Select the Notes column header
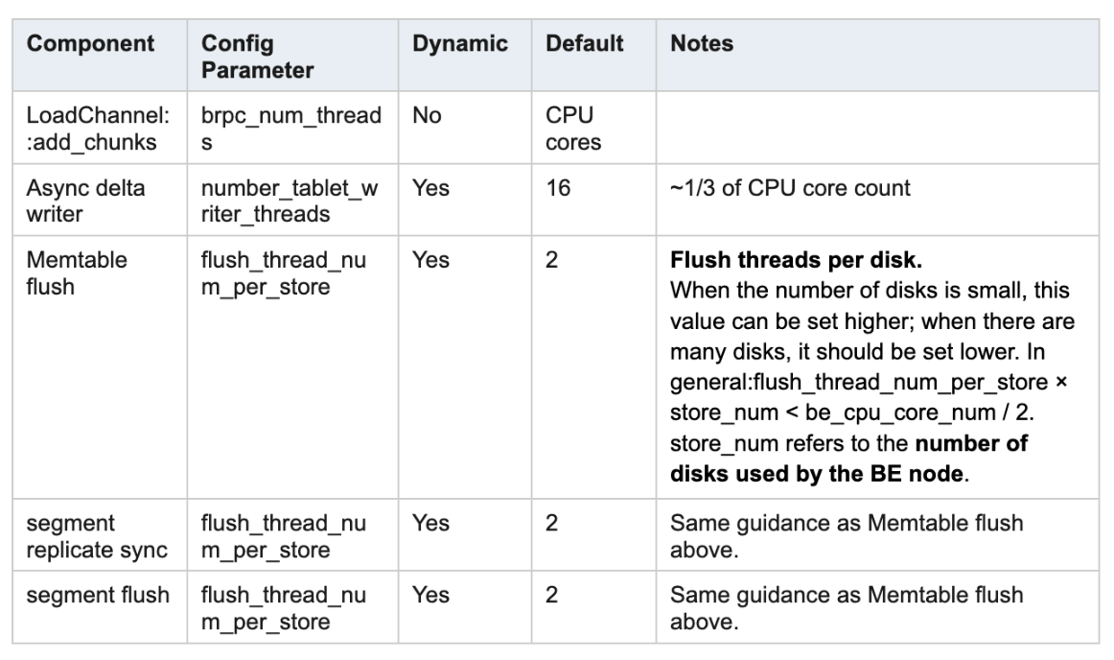Screen dimensions: 1114x660 702,44
